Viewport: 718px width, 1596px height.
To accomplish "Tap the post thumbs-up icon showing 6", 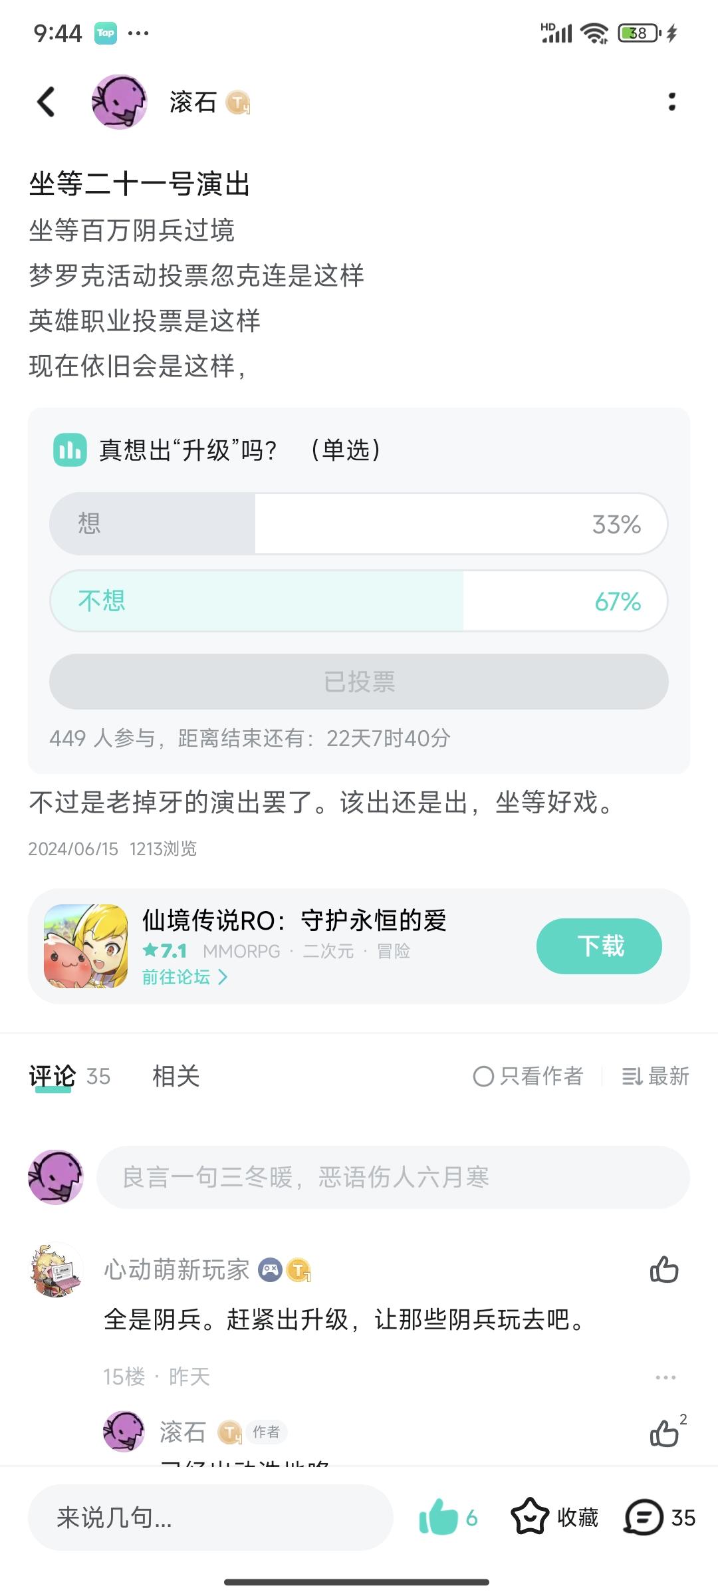I will pos(439,1517).
